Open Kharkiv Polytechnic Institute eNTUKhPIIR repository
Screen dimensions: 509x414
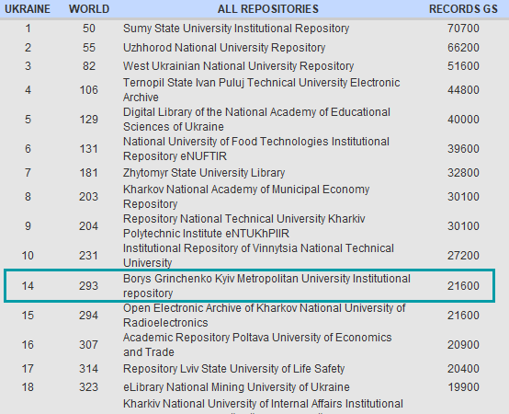[x=244, y=226]
